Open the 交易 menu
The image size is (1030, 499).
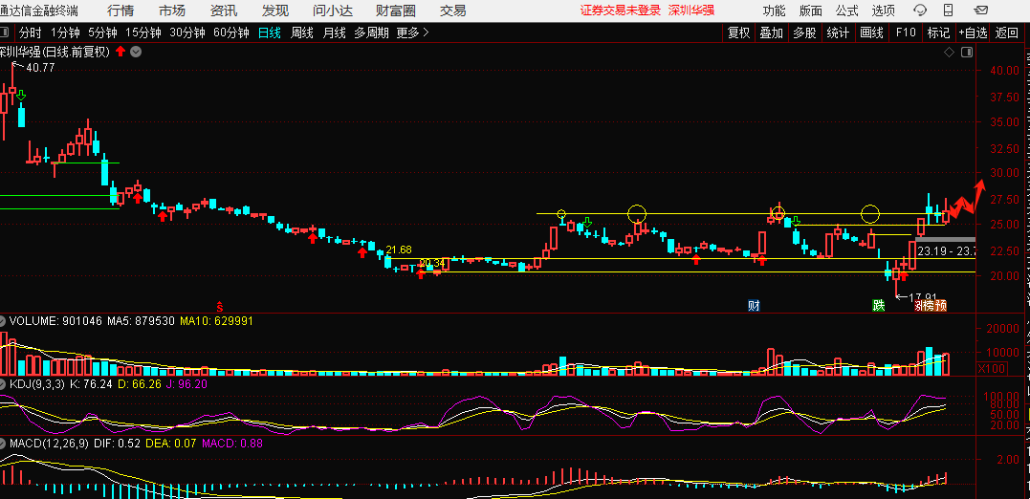point(452,11)
